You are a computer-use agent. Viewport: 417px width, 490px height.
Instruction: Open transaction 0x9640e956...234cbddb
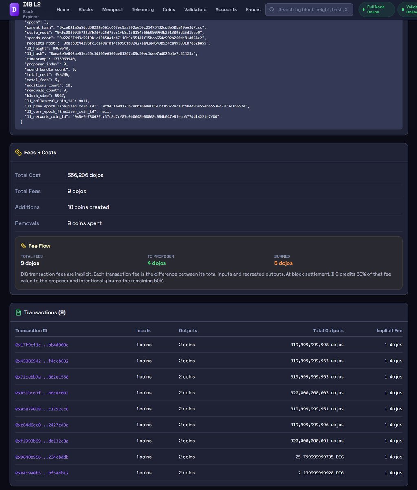pyautogui.click(x=42, y=457)
